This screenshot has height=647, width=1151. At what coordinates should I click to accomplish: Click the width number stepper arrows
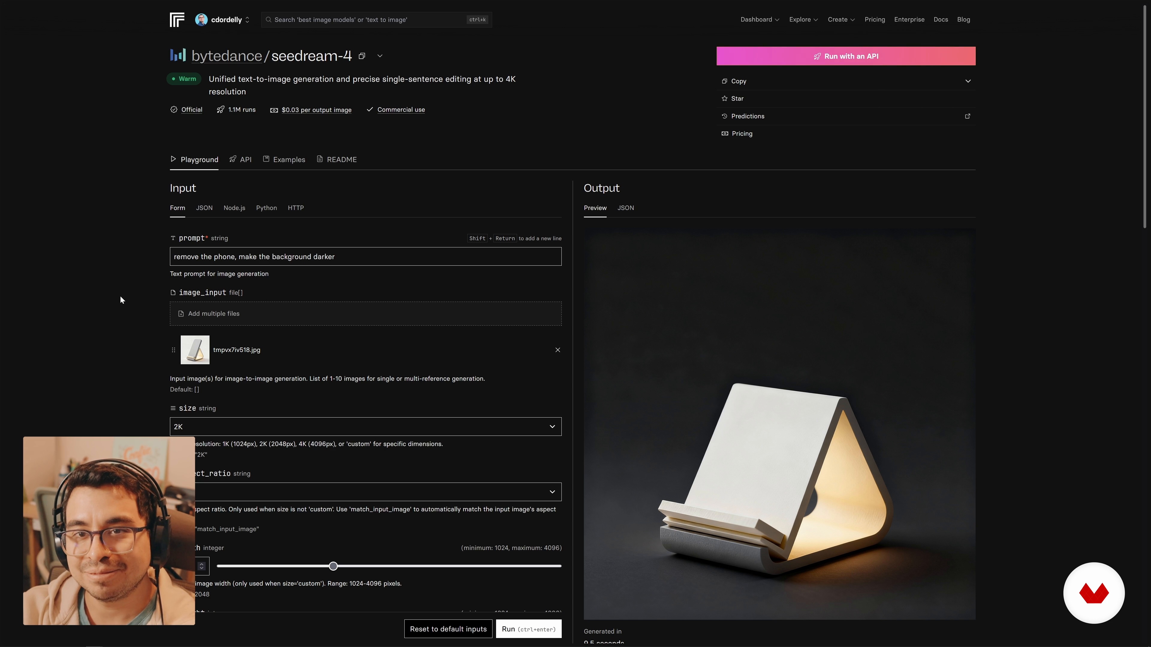(201, 566)
